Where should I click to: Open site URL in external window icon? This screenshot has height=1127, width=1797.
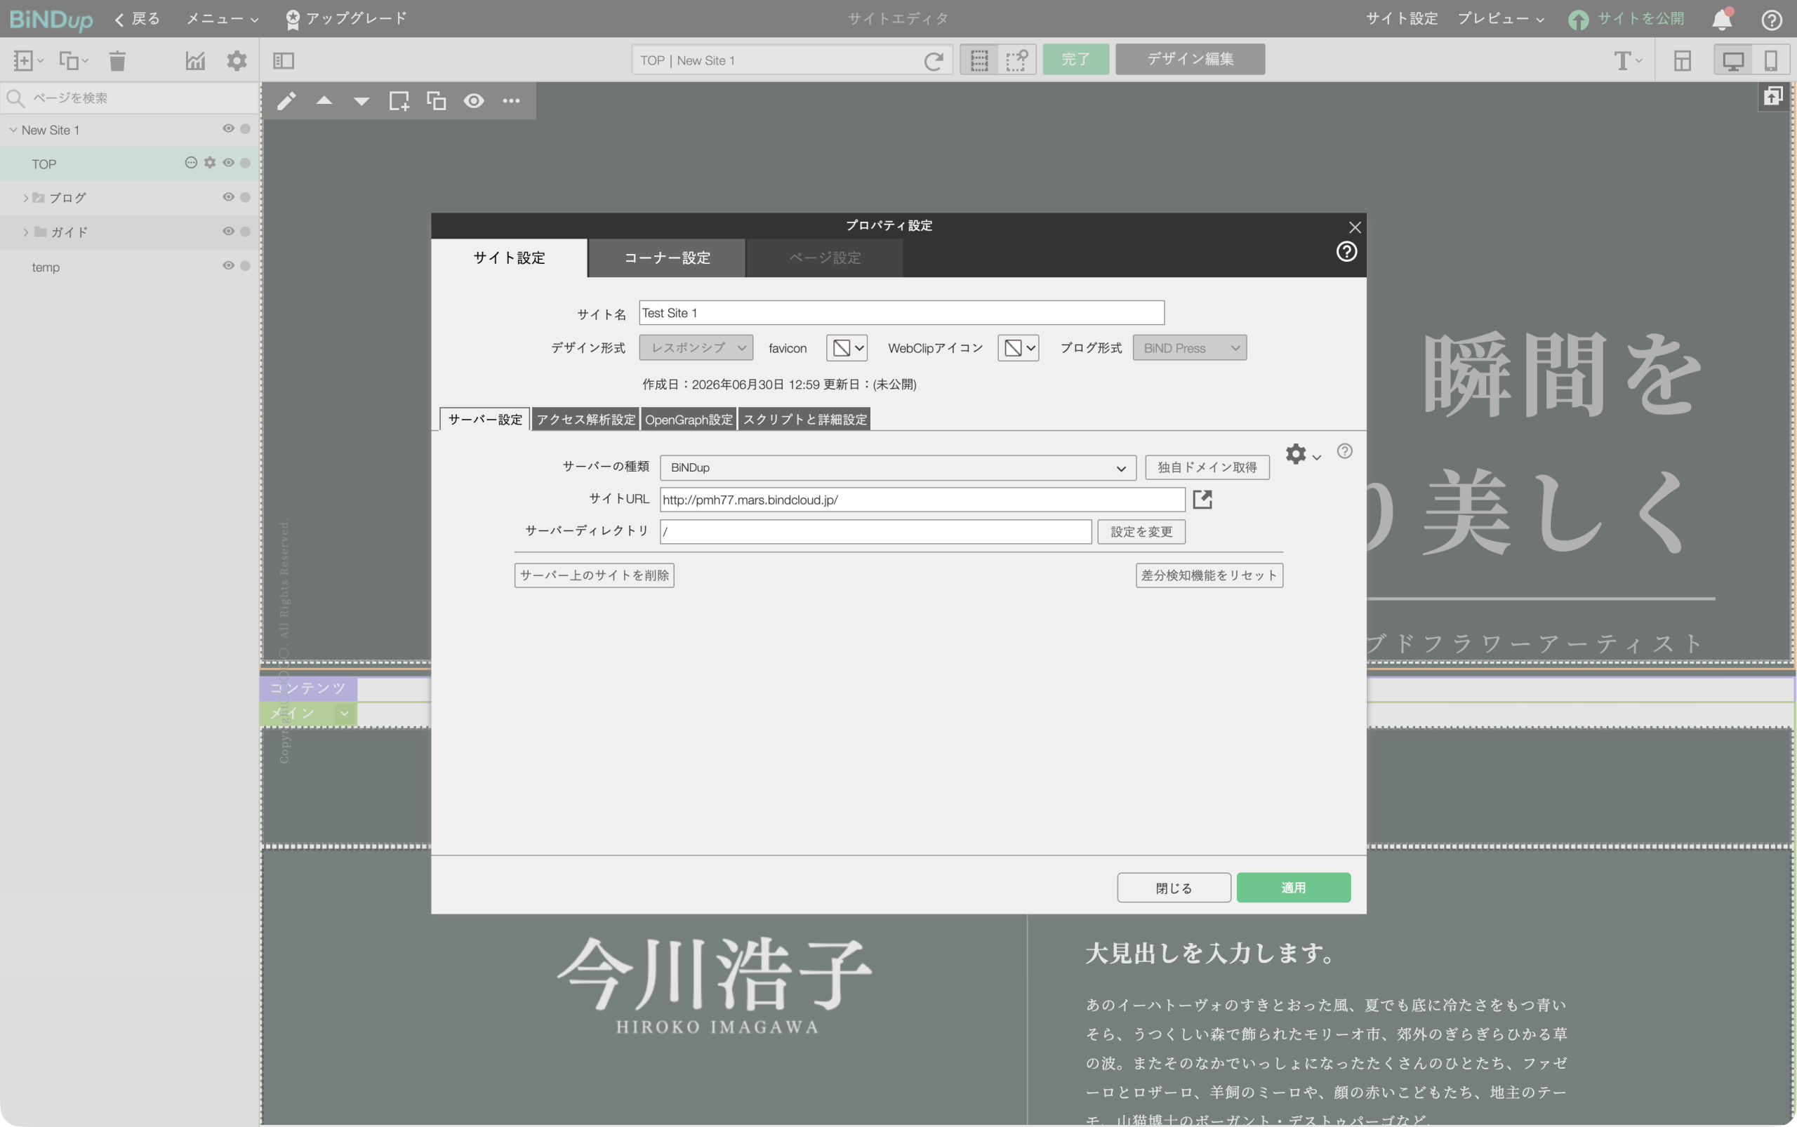tap(1202, 500)
